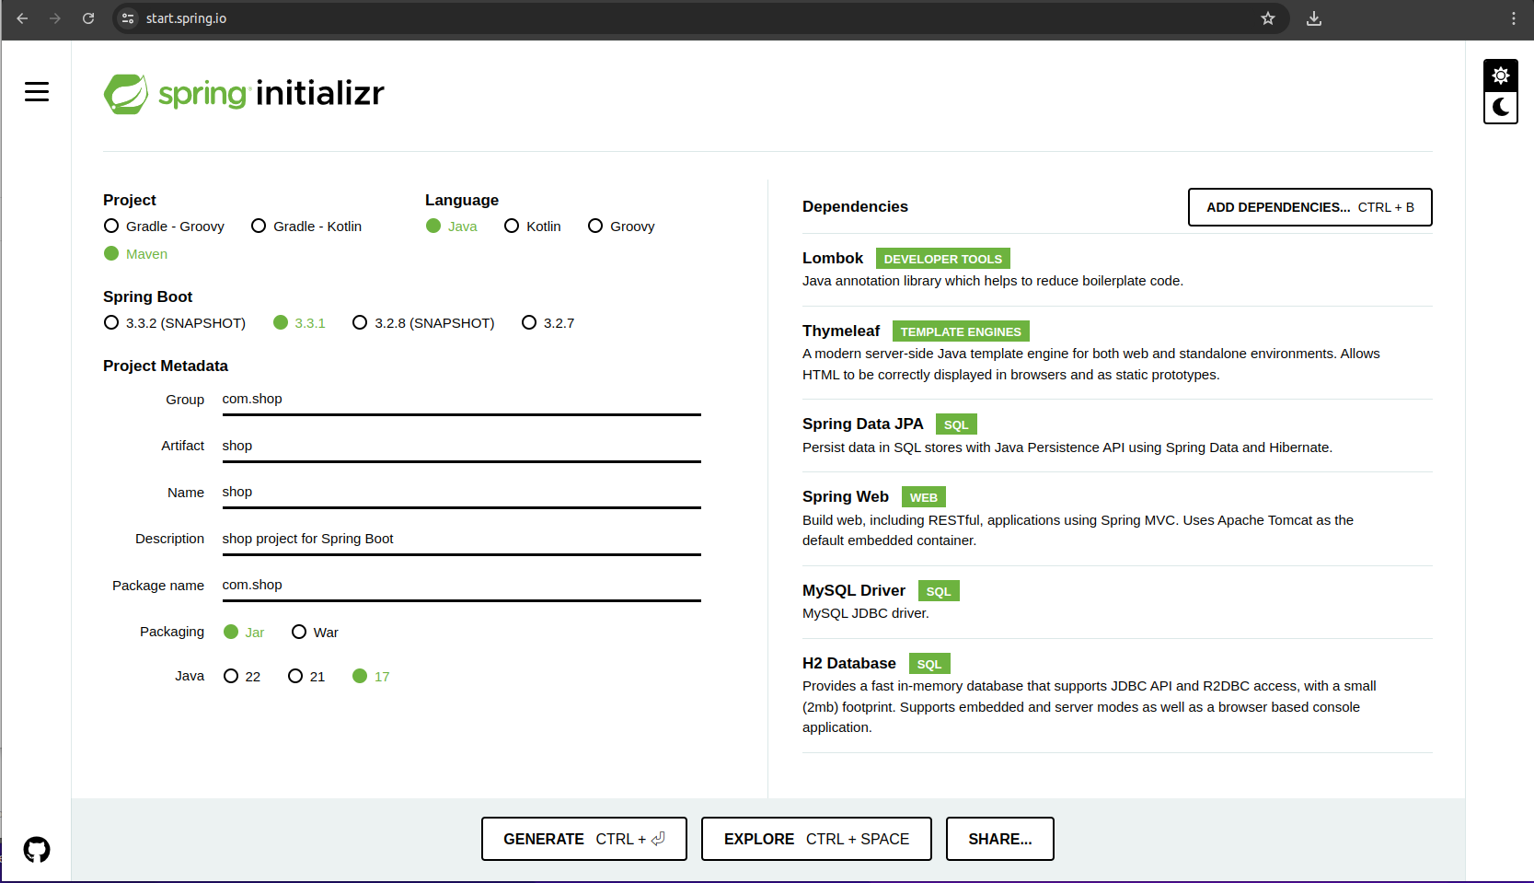The width and height of the screenshot is (1534, 883).
Task: View site information icon in address bar
Action: tap(129, 18)
